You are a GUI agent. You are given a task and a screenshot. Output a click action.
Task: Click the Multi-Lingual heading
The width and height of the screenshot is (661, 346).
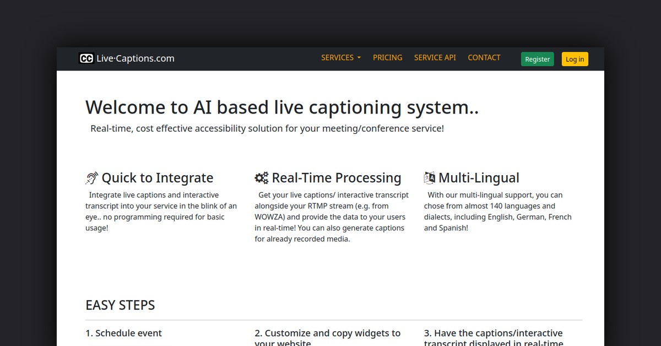click(479, 177)
